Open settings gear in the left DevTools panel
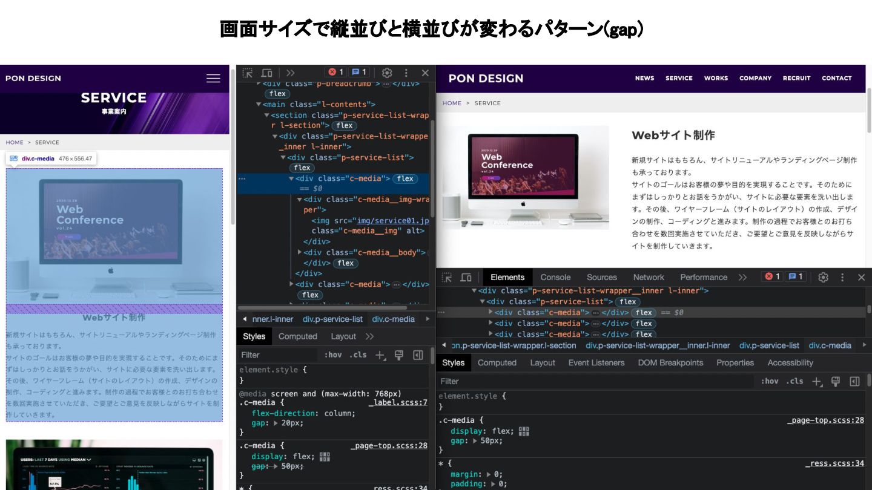Image resolution: width=872 pixels, height=490 pixels. tap(387, 73)
